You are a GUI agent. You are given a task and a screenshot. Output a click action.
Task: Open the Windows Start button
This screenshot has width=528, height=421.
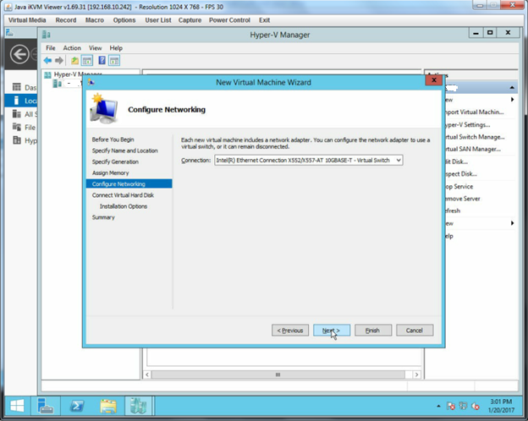17,406
